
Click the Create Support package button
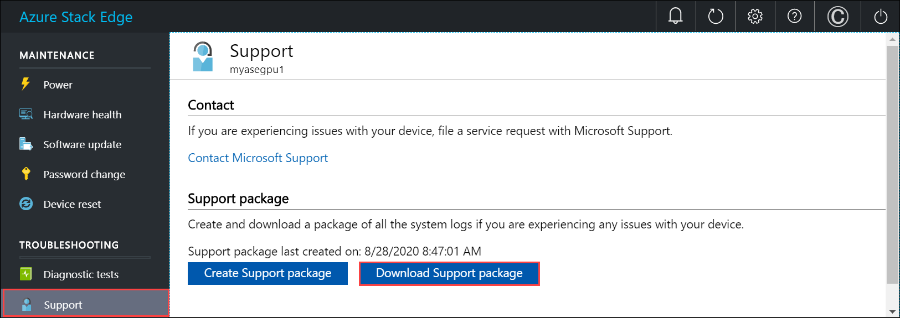[x=268, y=273]
